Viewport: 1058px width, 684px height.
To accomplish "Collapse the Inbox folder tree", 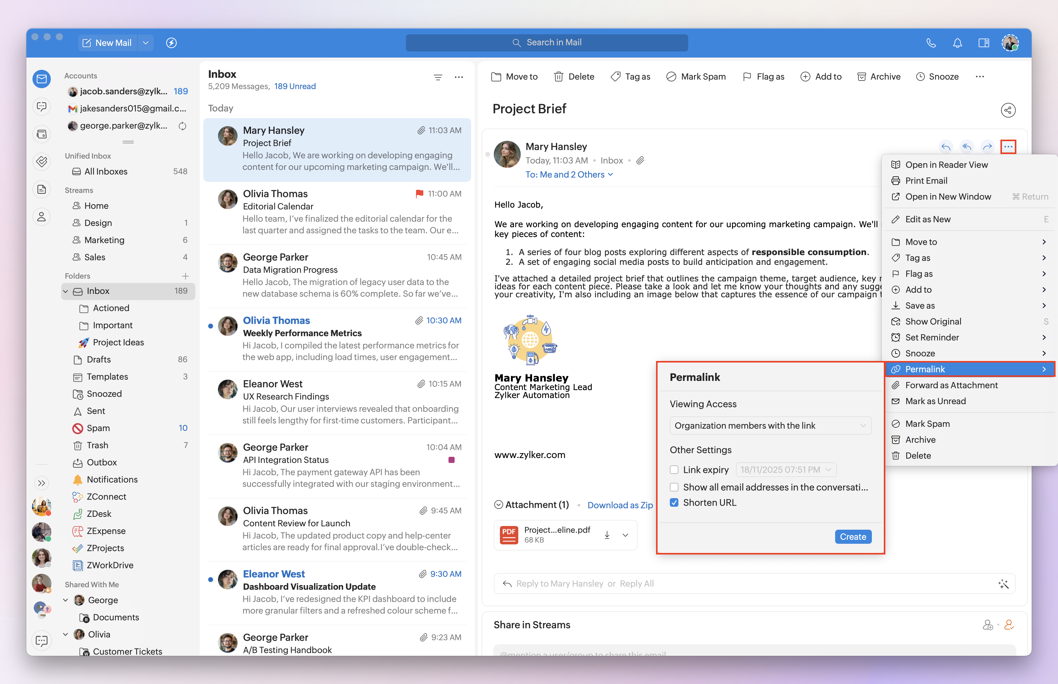I will (x=66, y=291).
